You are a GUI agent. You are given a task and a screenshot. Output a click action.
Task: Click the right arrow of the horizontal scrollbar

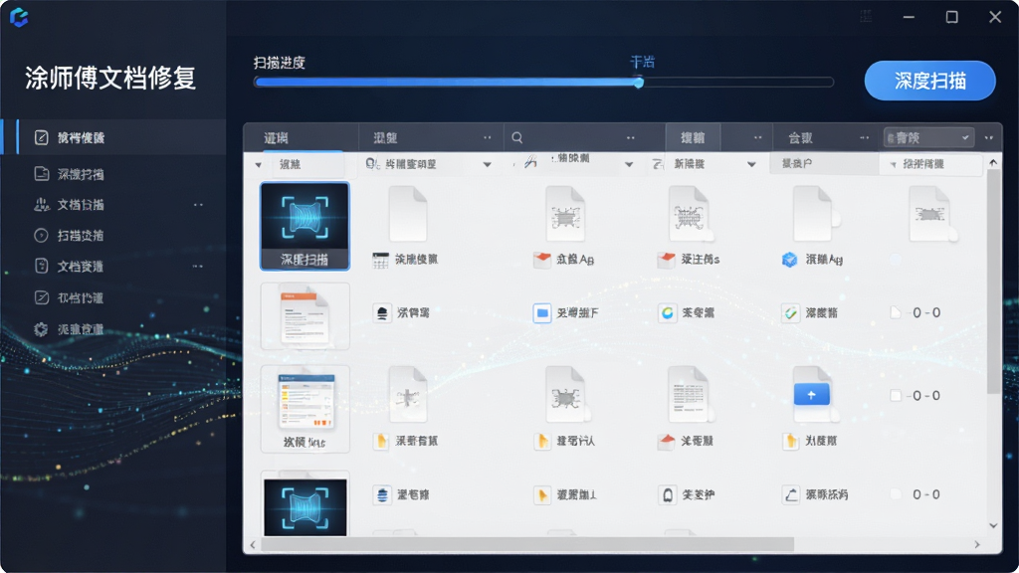[x=977, y=544]
